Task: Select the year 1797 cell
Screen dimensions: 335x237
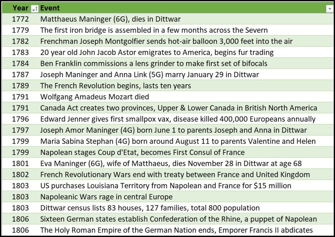Action: coord(20,130)
